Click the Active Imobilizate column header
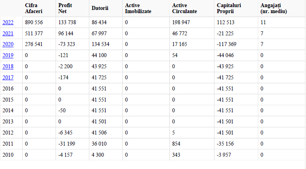Screen dimensions: 306x169 point(146,8)
